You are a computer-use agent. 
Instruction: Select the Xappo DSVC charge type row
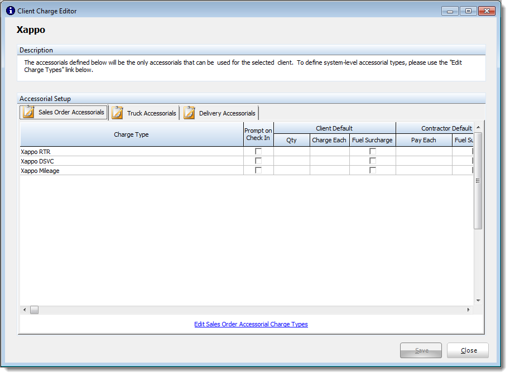coord(132,161)
